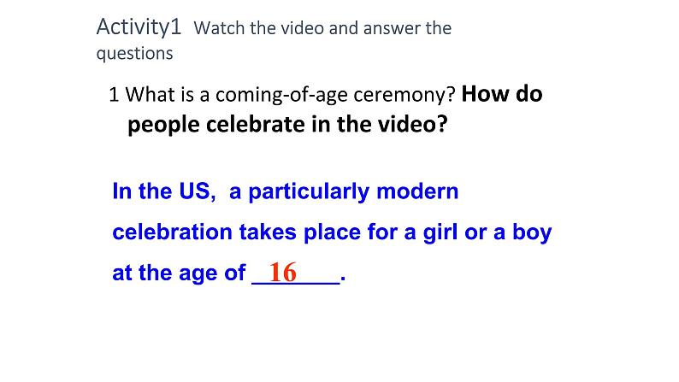The width and height of the screenshot is (679, 382).
Task: Click the "Watch the video and answer the" instruction
Action: (323, 28)
